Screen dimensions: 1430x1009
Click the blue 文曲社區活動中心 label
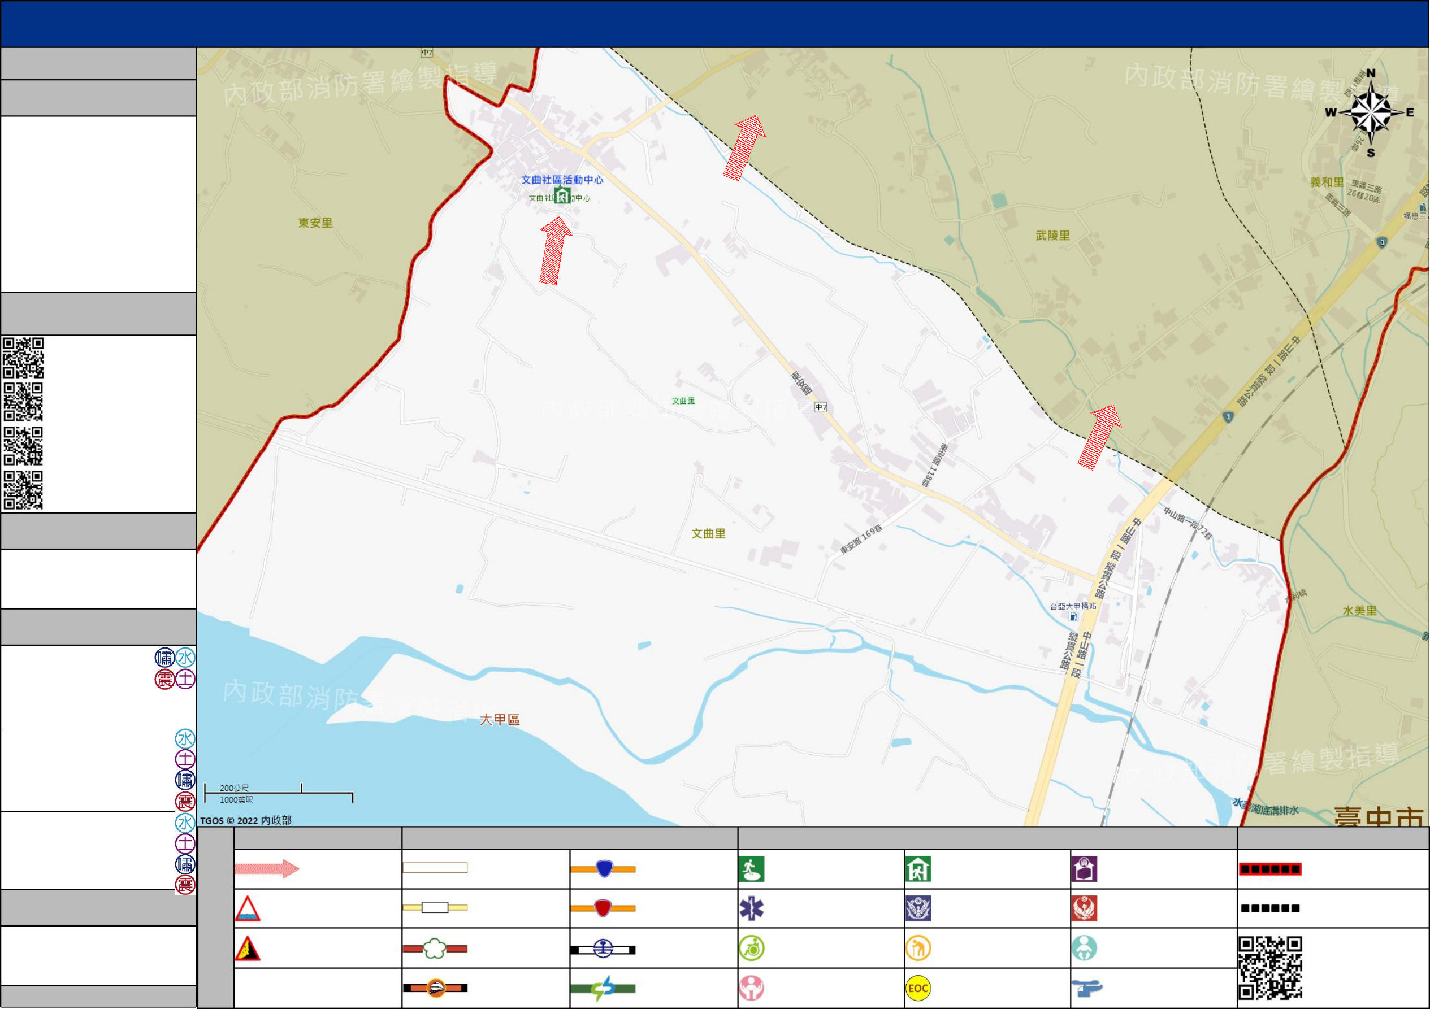[562, 180]
